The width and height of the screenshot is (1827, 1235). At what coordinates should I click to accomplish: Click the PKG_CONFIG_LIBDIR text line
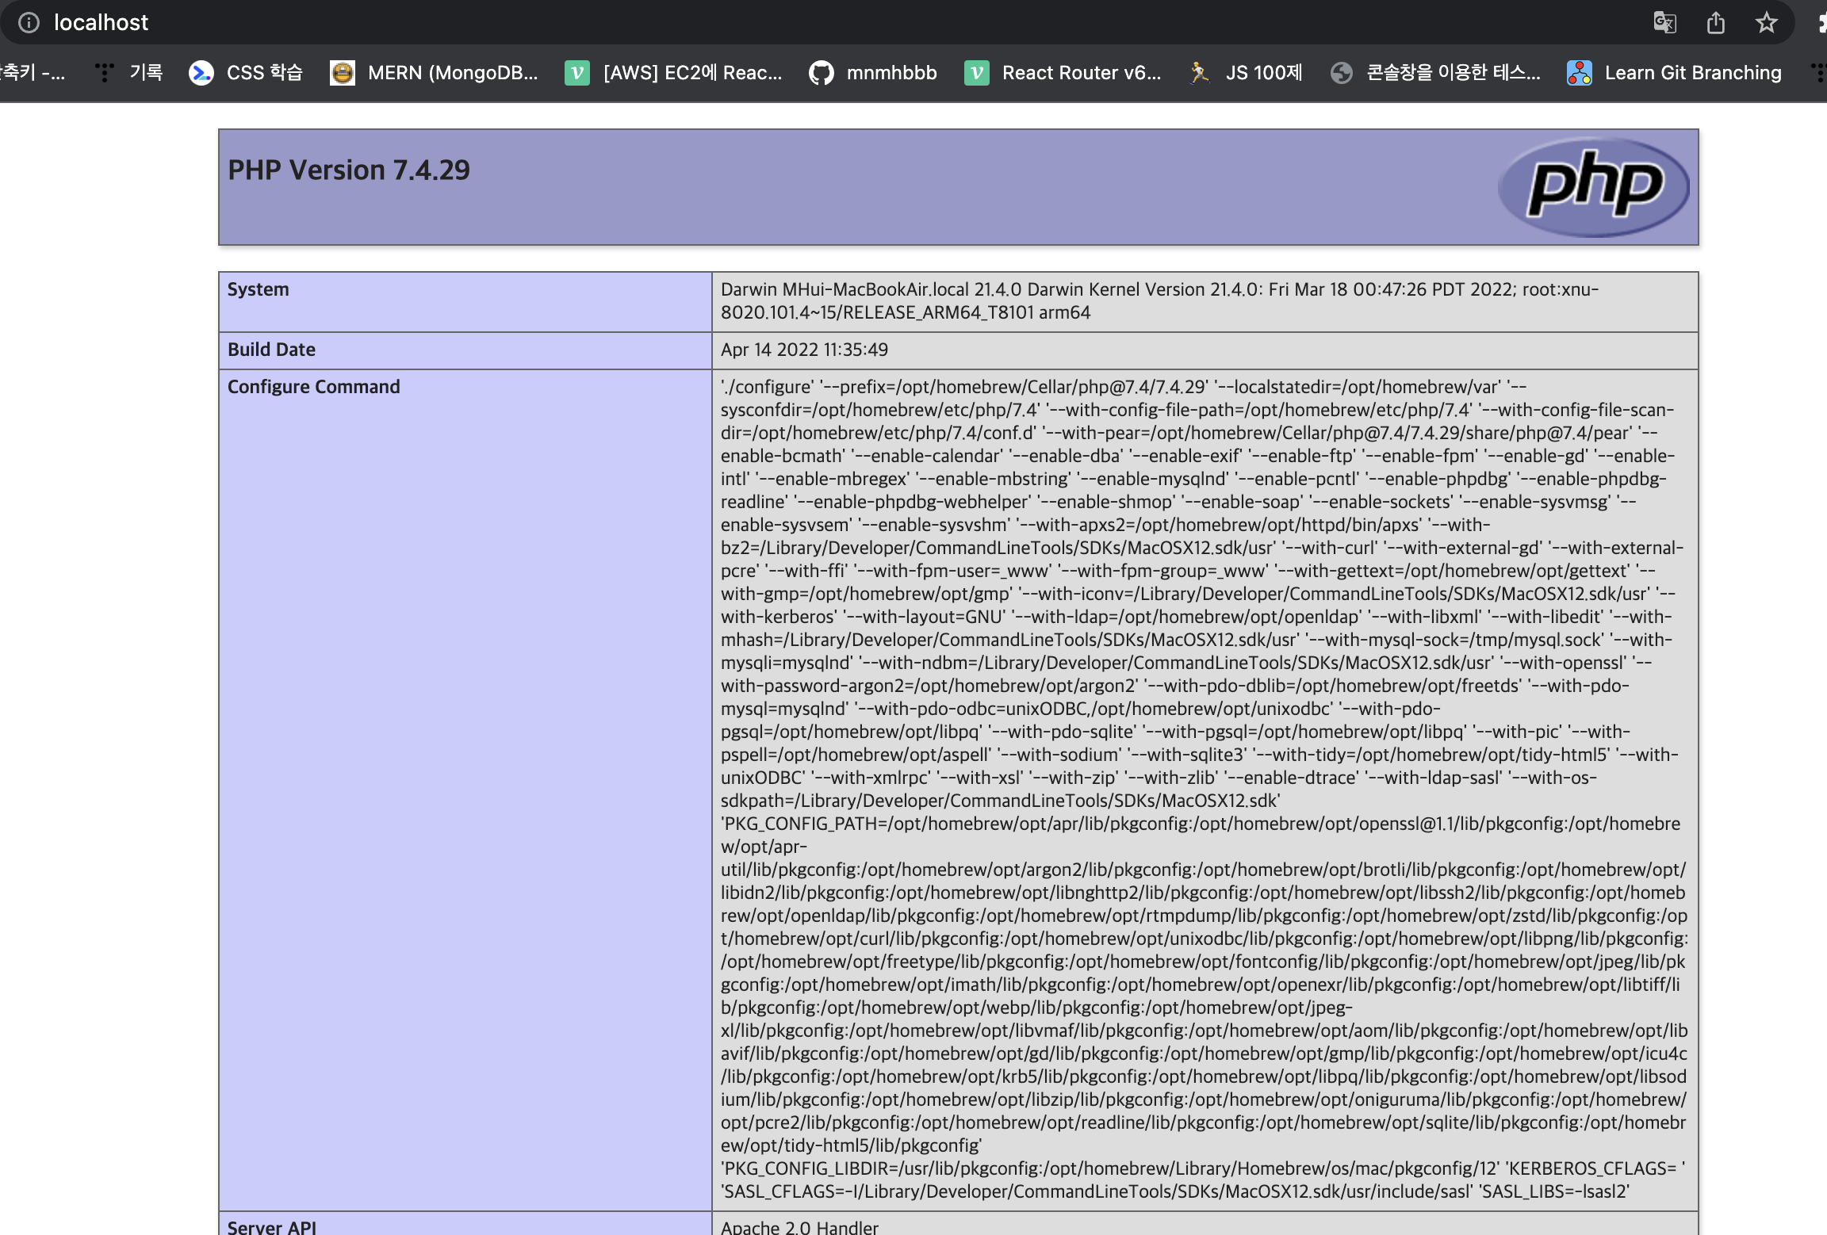click(1110, 1168)
